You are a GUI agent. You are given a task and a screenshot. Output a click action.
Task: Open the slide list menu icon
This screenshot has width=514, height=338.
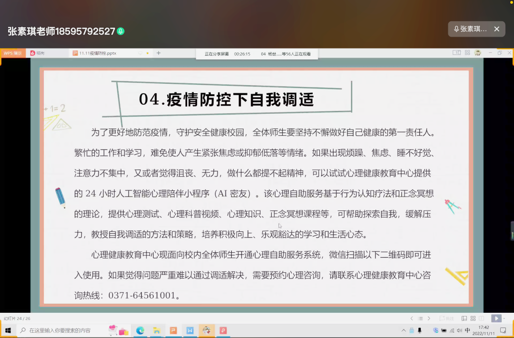point(420,318)
